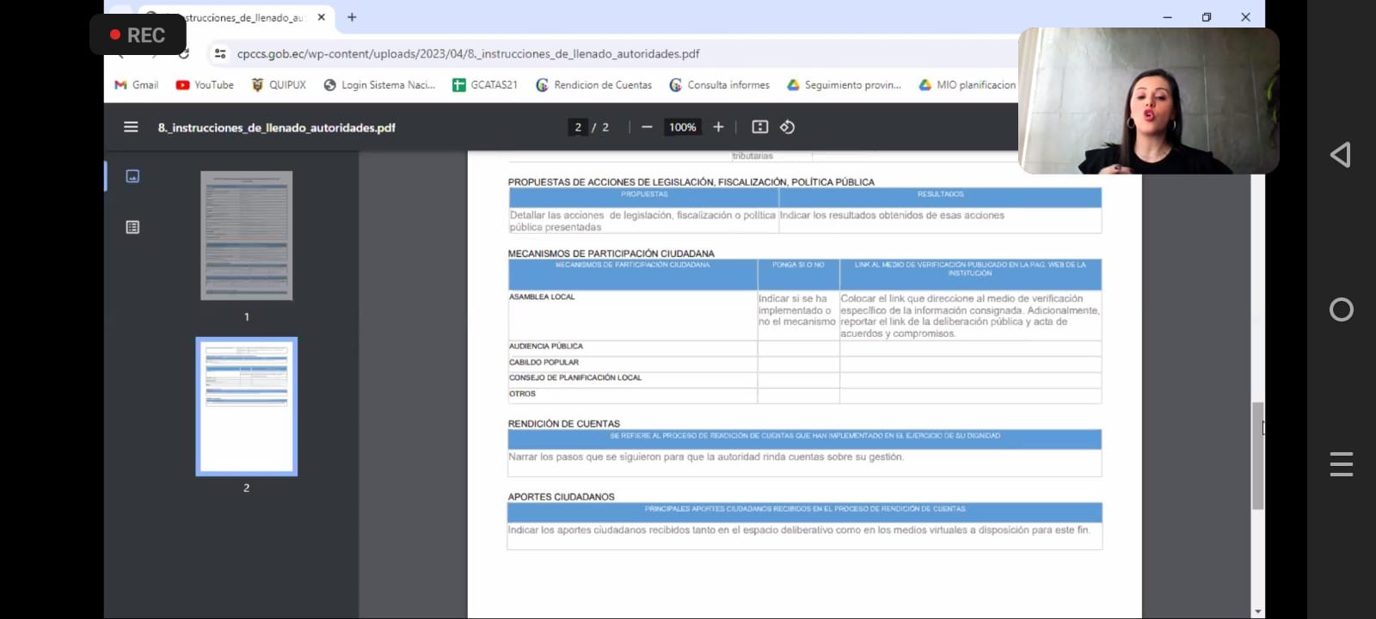Open the QUIPUX bookmark
1376x619 pixels.
279,85
